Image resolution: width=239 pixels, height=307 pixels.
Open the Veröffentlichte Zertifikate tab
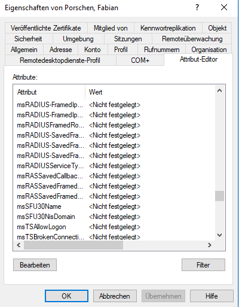pyautogui.click(x=46, y=28)
